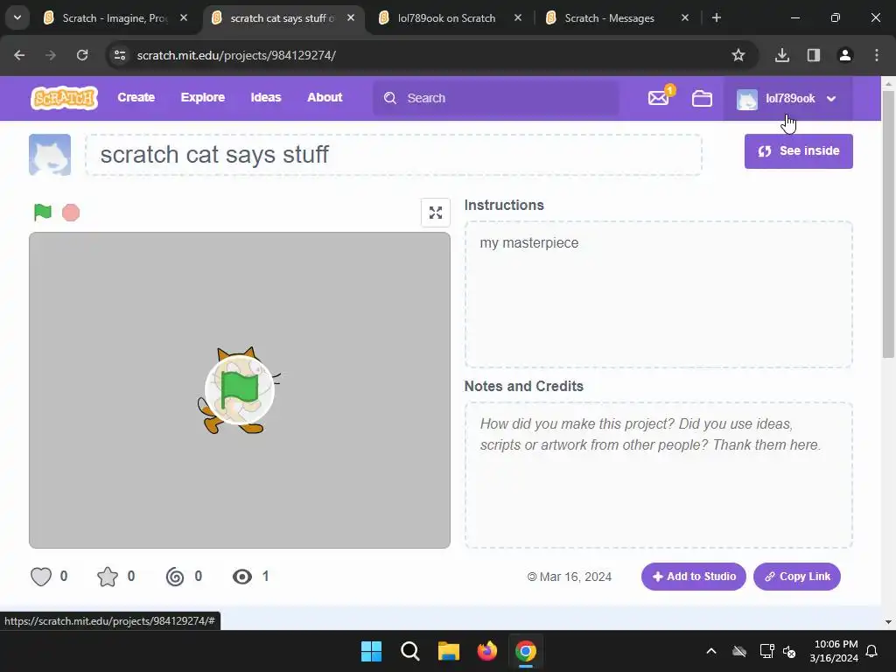This screenshot has height=672, width=896.
Task: Edit the project title field
Action: (x=394, y=155)
